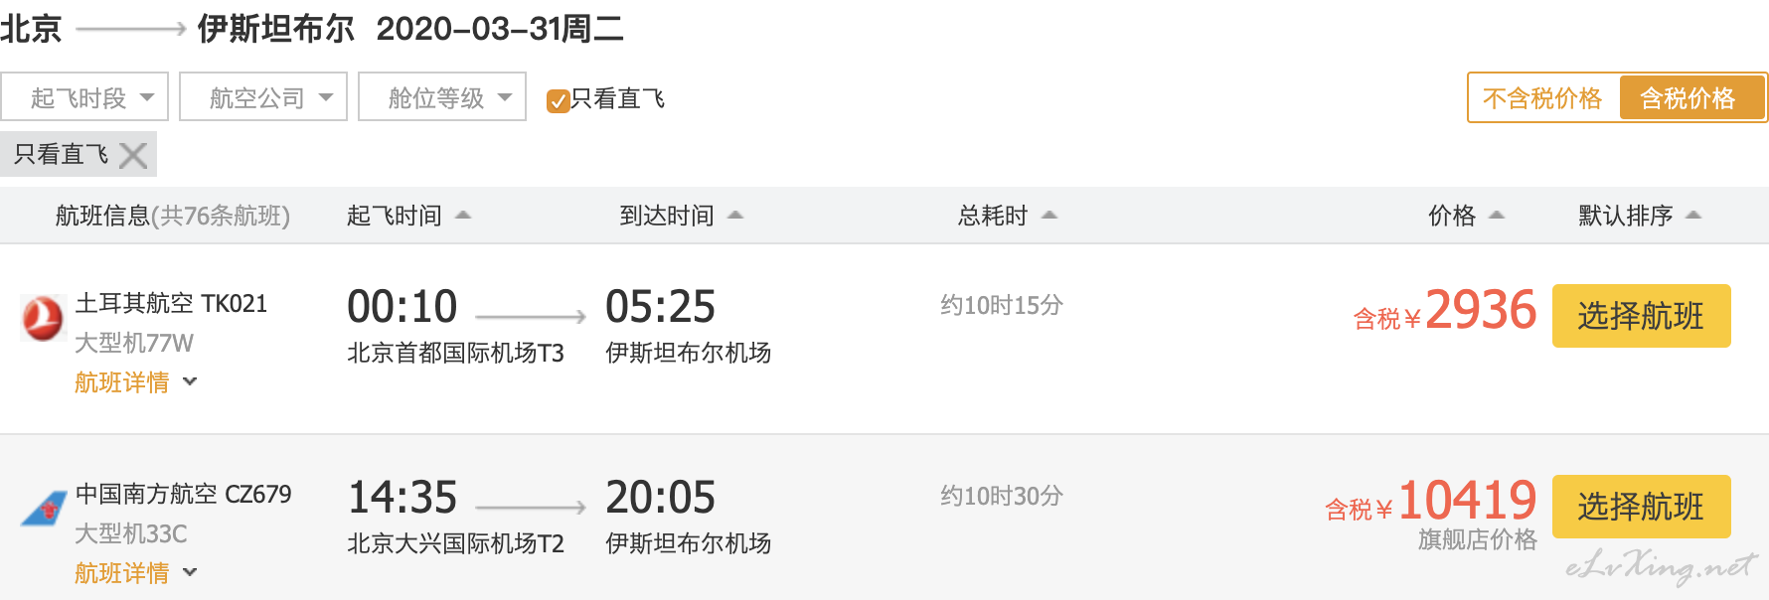
Task: Sort by 价格 arrow icon
Action: pos(1497,215)
